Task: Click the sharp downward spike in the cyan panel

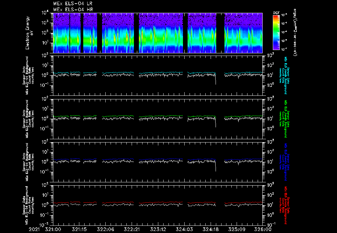Action: [216, 81]
